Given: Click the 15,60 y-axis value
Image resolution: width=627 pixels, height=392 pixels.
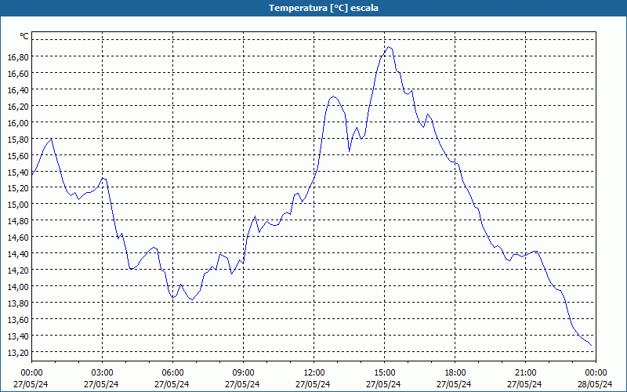Looking at the screenshot, I should (x=18, y=155).
